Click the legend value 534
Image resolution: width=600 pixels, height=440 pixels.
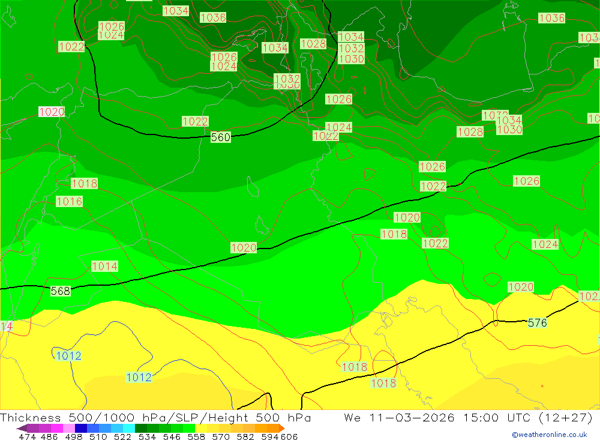click(148, 436)
